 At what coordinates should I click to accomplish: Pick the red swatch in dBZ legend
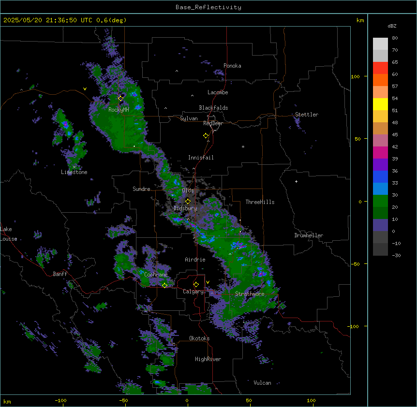[380, 68]
